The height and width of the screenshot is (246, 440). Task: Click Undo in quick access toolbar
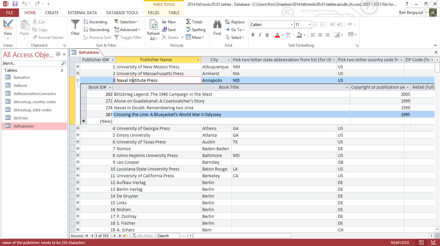25,4
